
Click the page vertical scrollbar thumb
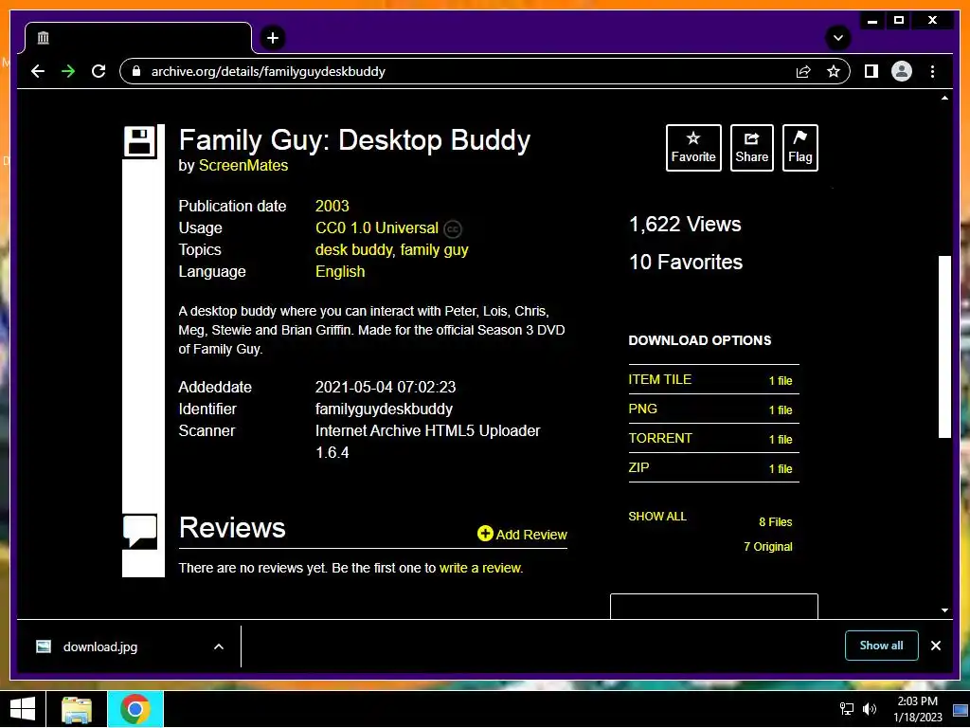944,347
